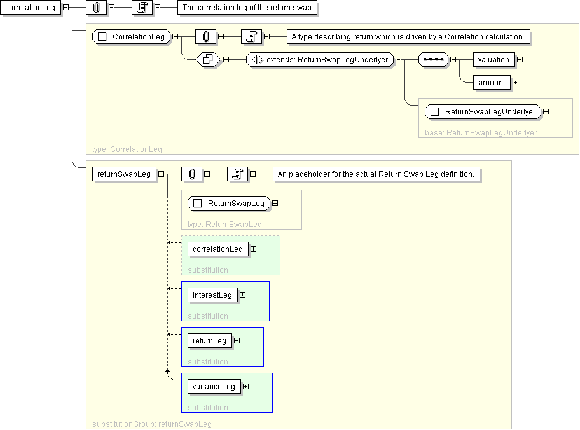Expand the valuation element
Screen dimensions: 580x430
tap(520, 60)
